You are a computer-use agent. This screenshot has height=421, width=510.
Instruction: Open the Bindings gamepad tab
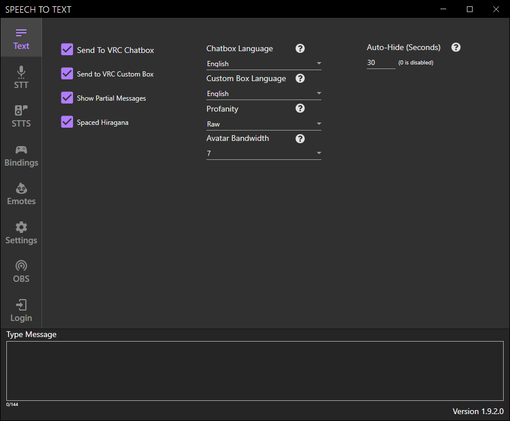pos(21,155)
